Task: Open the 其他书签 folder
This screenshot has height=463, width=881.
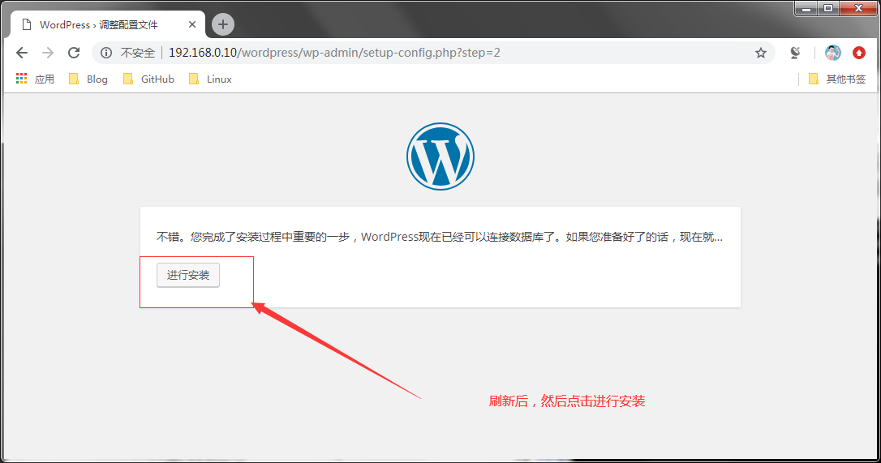Action: 837,79
